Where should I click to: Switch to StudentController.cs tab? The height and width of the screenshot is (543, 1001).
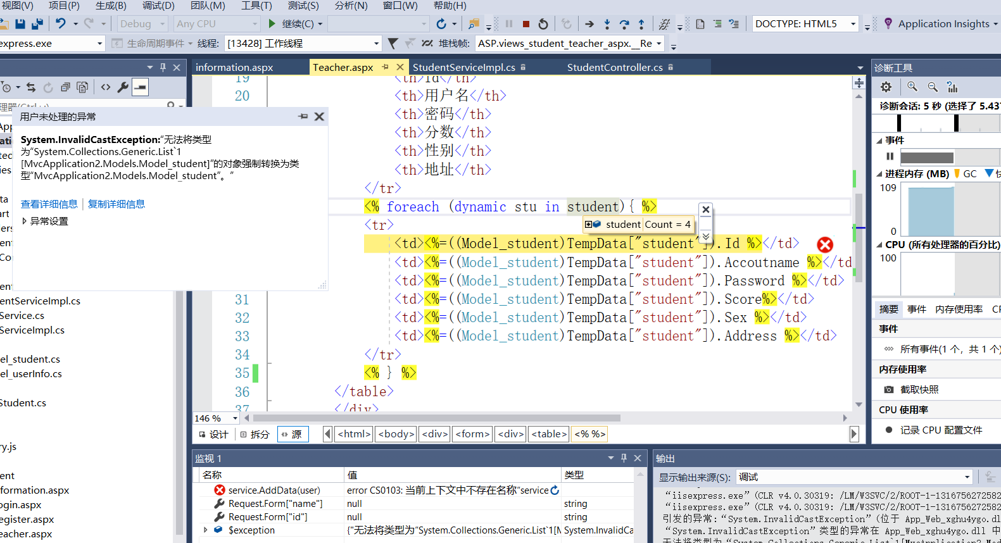pyautogui.click(x=615, y=67)
